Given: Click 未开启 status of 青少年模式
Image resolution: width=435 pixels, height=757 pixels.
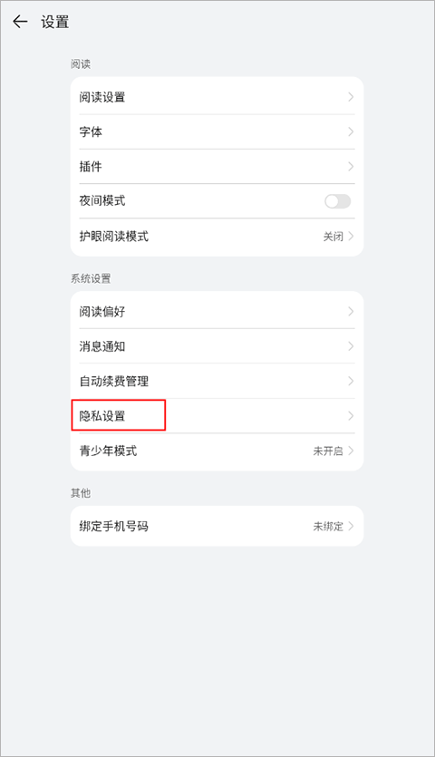Looking at the screenshot, I should [x=328, y=451].
